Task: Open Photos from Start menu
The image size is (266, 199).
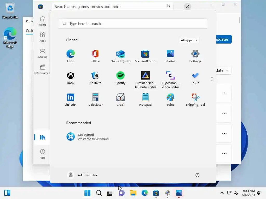Action: [x=170, y=56]
